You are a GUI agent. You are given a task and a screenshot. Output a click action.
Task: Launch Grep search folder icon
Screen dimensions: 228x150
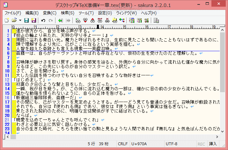pyautogui.click(x=114, y=20)
